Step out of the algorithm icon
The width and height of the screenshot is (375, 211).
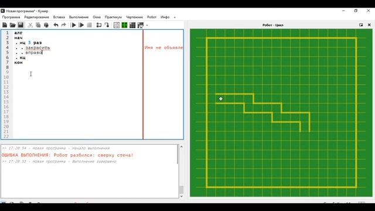click(x=107, y=25)
